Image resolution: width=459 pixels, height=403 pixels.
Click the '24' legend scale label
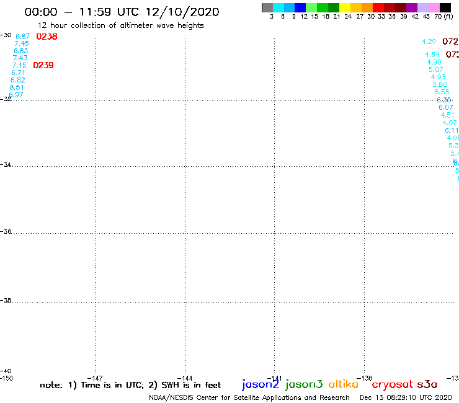pyautogui.click(x=348, y=16)
